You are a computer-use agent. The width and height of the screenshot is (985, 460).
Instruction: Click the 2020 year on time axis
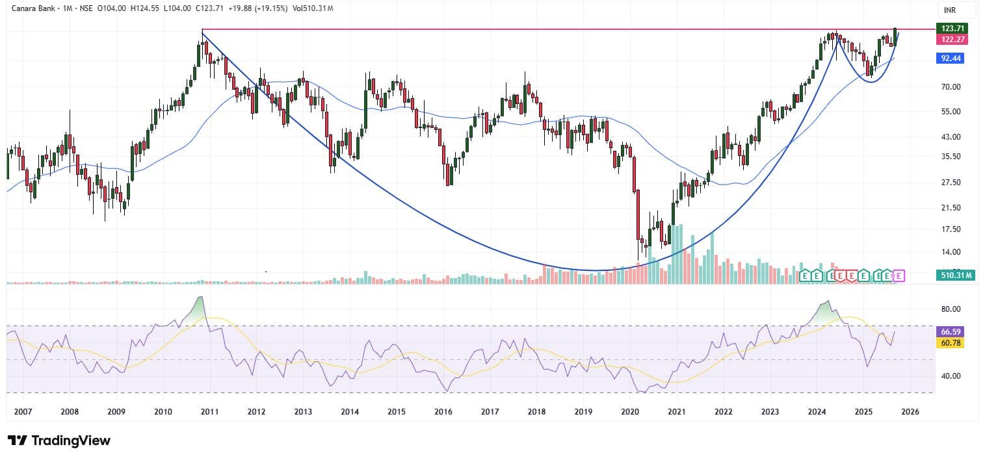[x=630, y=412]
